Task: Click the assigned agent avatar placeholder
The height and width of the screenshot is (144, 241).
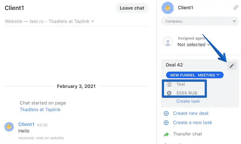Action: click(168, 42)
